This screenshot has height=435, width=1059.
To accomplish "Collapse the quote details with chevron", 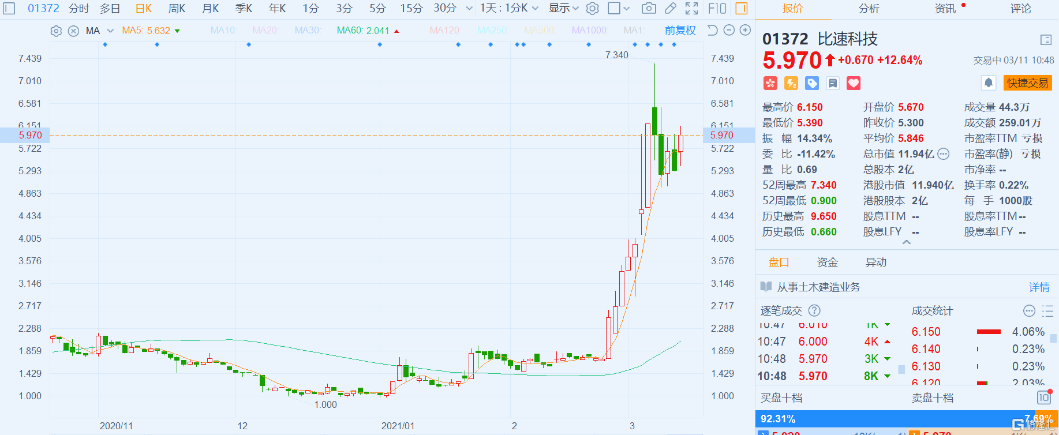I will (906, 242).
